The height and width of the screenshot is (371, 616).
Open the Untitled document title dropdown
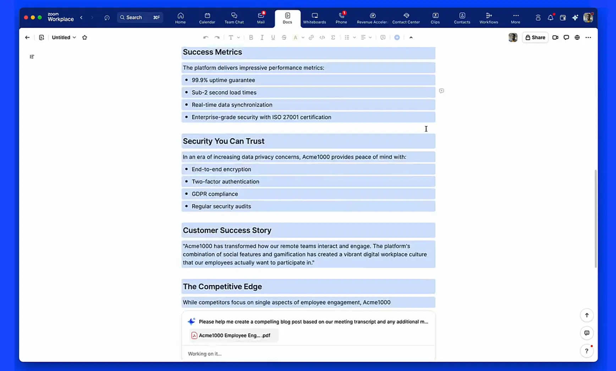click(64, 37)
